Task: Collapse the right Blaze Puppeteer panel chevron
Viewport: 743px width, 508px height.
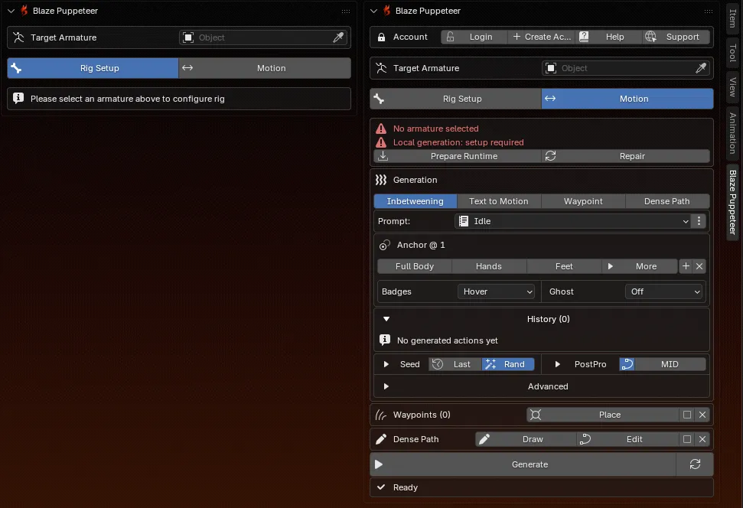Action: coord(373,11)
